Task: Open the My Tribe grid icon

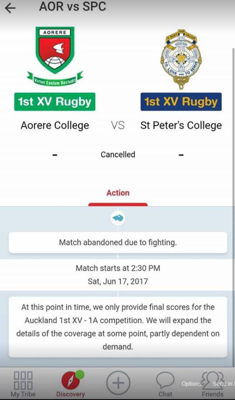Action: click(23, 381)
